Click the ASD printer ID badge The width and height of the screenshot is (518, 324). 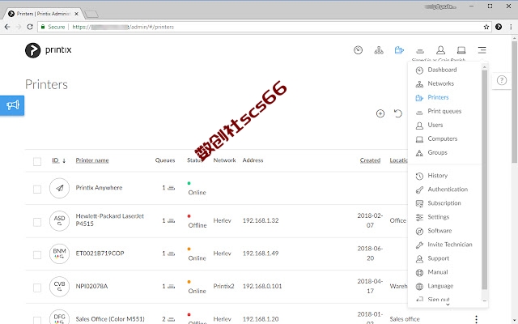pyautogui.click(x=59, y=220)
